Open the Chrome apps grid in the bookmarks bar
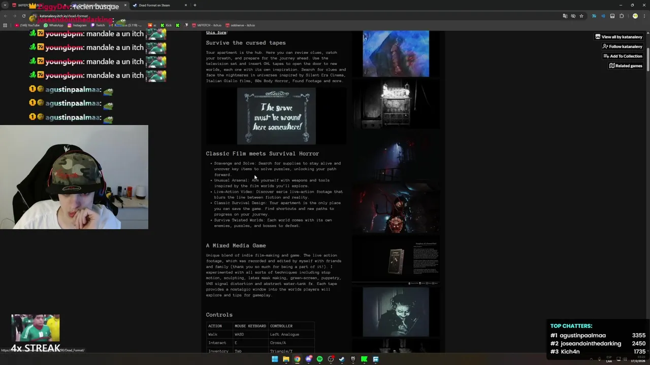Screen dimensions: 650x365 click(x=5, y=25)
